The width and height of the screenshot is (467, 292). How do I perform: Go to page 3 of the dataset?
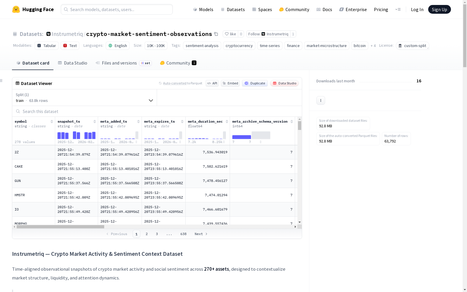coord(157,234)
